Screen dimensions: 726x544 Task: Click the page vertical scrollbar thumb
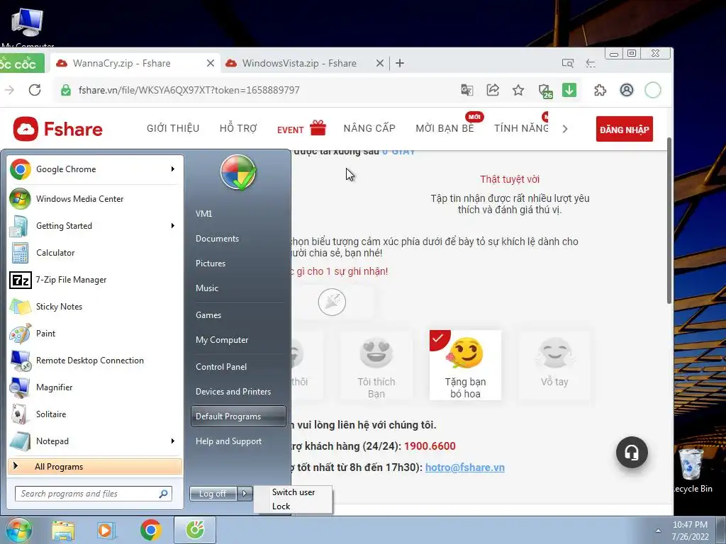point(669,221)
